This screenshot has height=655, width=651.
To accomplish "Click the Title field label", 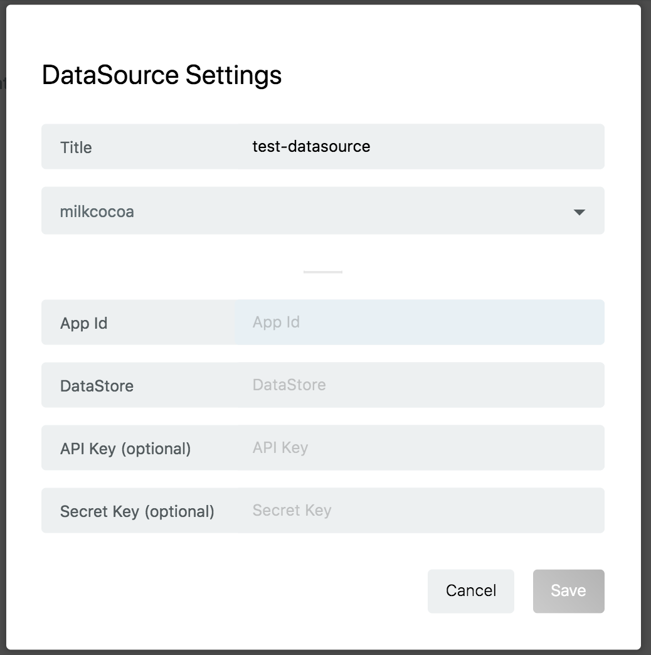I will coord(76,147).
